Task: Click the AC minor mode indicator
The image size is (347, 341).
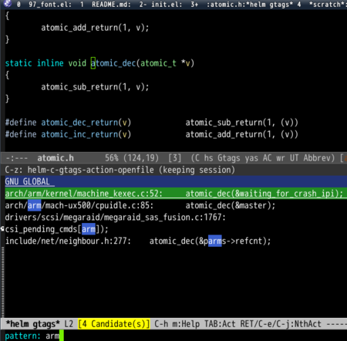Action: coord(268,158)
